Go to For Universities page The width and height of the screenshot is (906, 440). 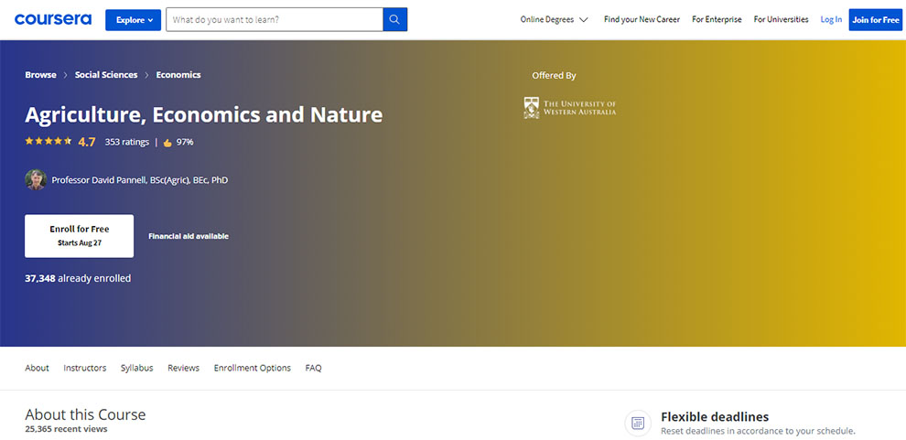tap(782, 19)
